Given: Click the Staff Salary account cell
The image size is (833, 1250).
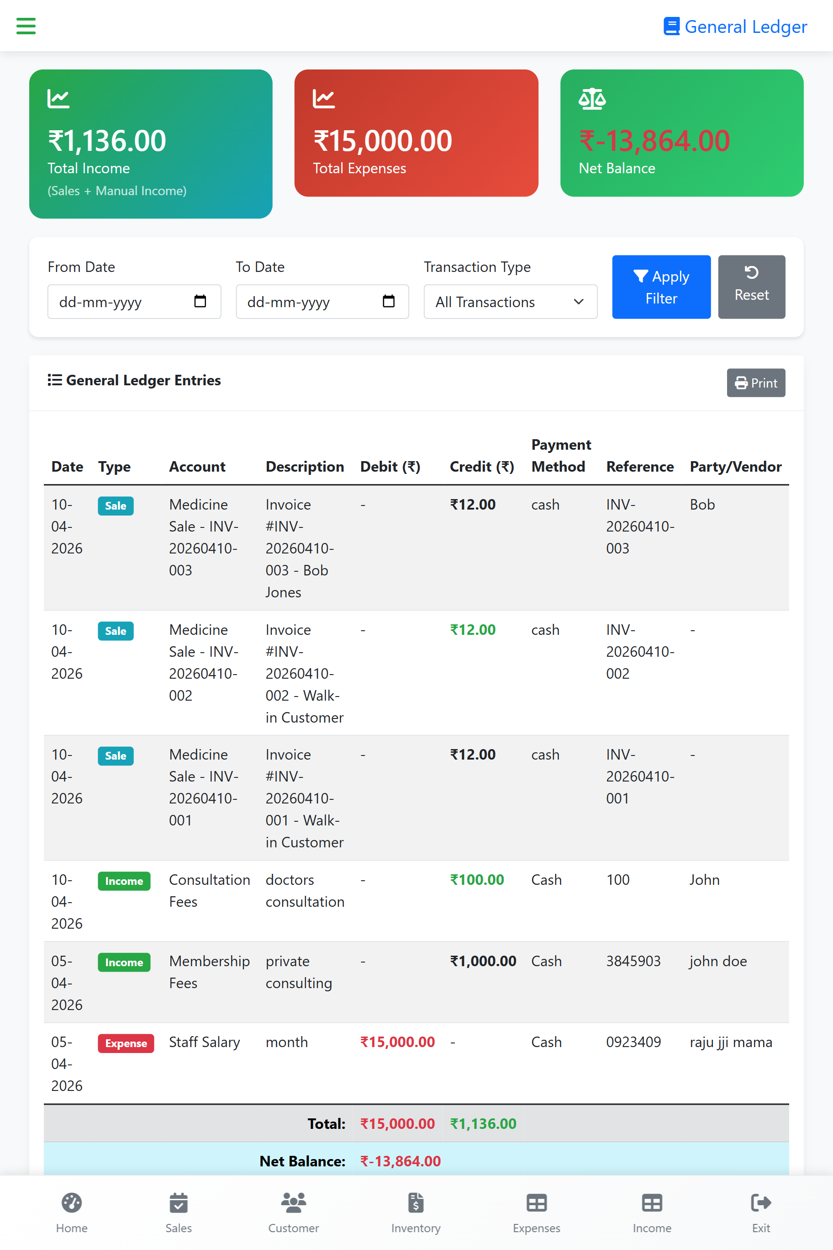Looking at the screenshot, I should 205,1043.
